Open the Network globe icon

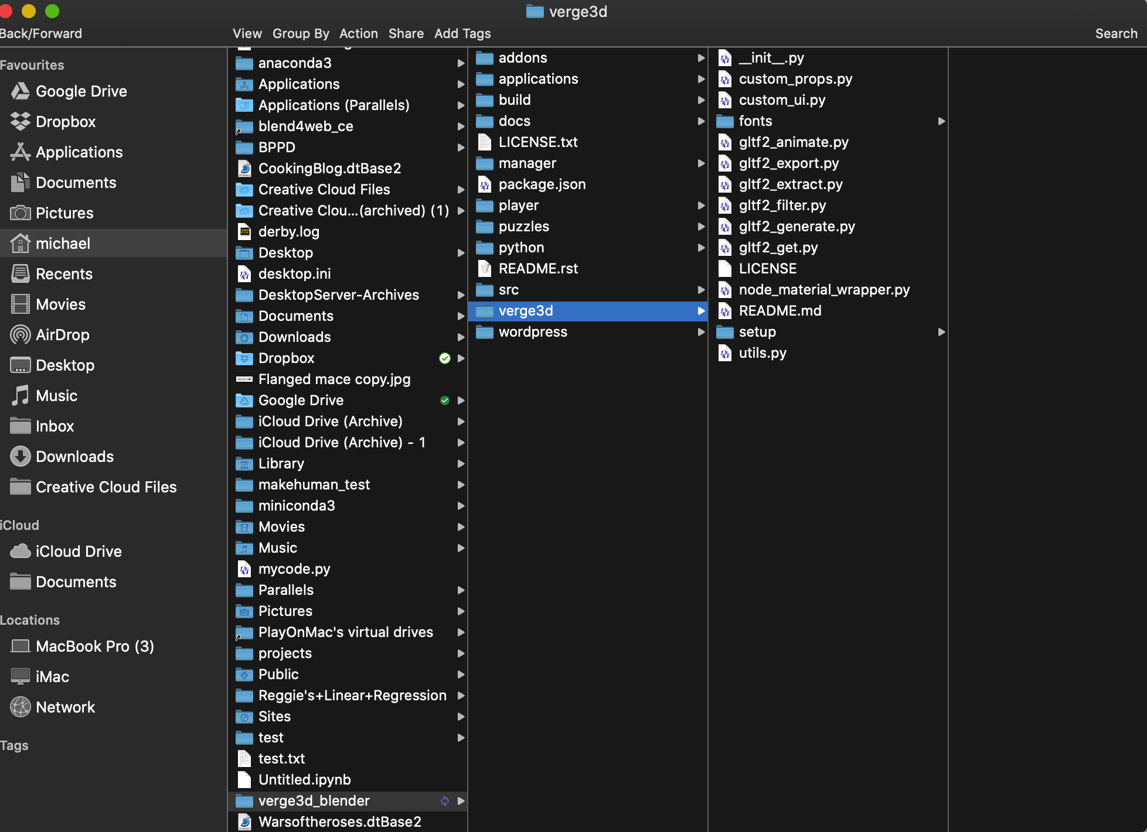[x=21, y=707]
